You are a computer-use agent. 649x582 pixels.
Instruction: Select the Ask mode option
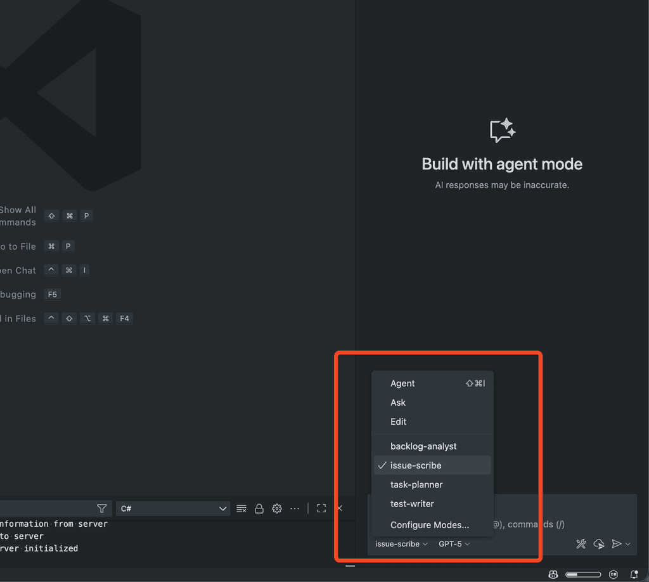(x=397, y=402)
